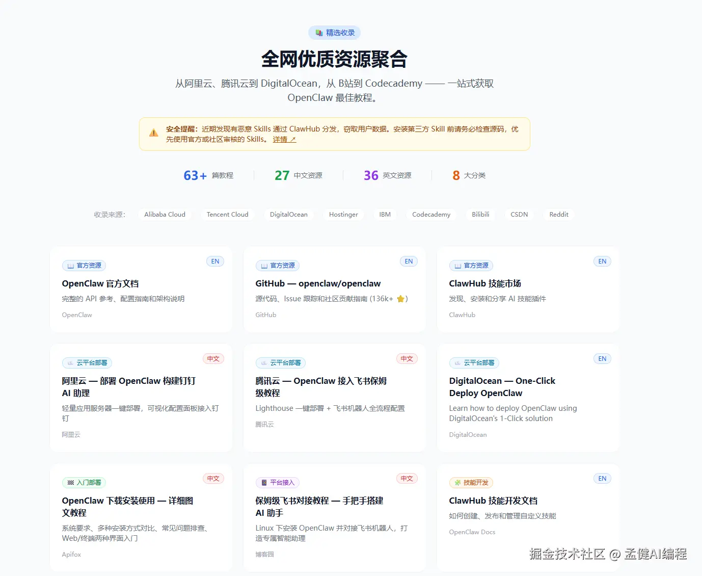This screenshot has height=576, width=702.
Task: Select the Reddit source chip
Action: [558, 215]
